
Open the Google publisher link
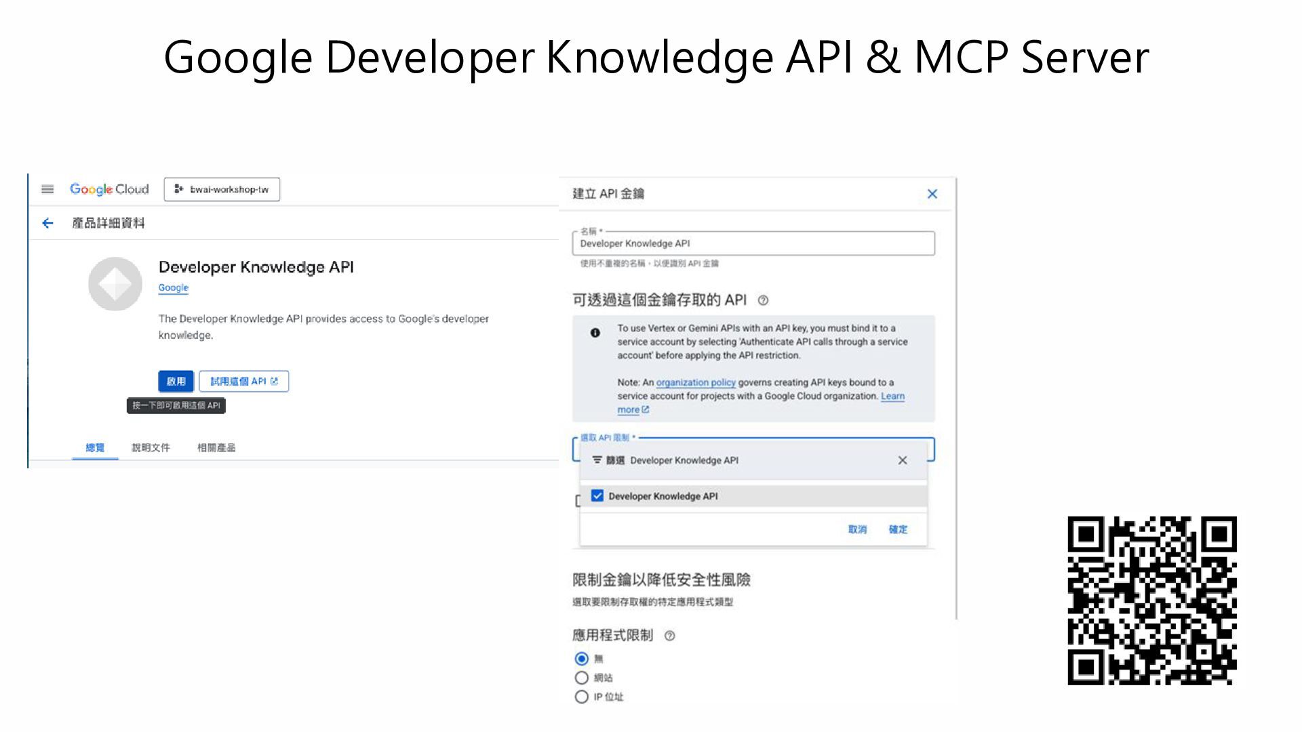click(174, 287)
